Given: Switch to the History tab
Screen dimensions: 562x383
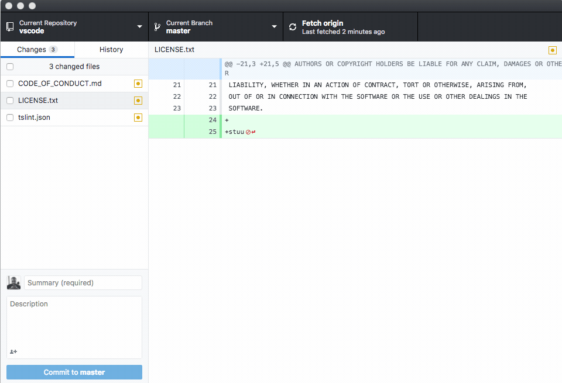Looking at the screenshot, I should click(x=111, y=50).
